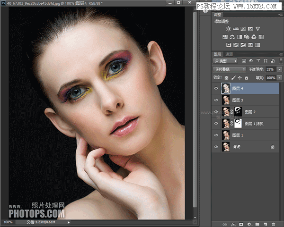Hide layer 图层 1 拷贝

pyautogui.click(x=216, y=123)
